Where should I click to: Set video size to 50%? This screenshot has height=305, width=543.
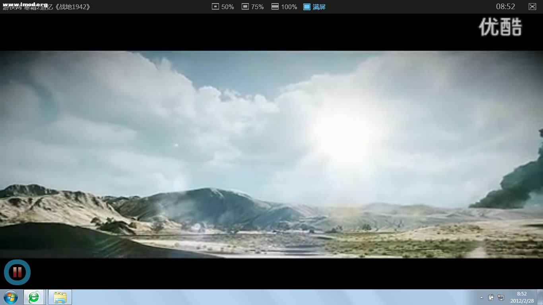pos(223,7)
